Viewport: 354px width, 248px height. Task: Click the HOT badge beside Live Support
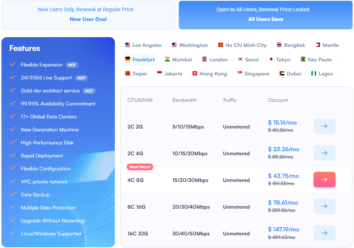click(x=82, y=78)
